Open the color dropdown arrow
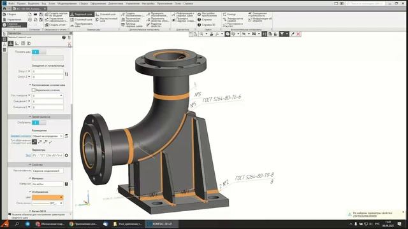The height and width of the screenshot is (229, 408). (x=61, y=197)
